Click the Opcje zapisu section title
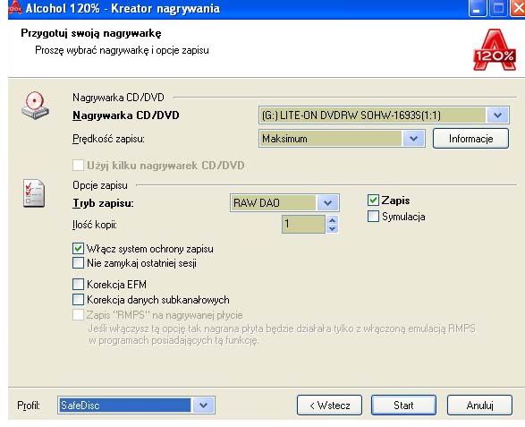 100,185
